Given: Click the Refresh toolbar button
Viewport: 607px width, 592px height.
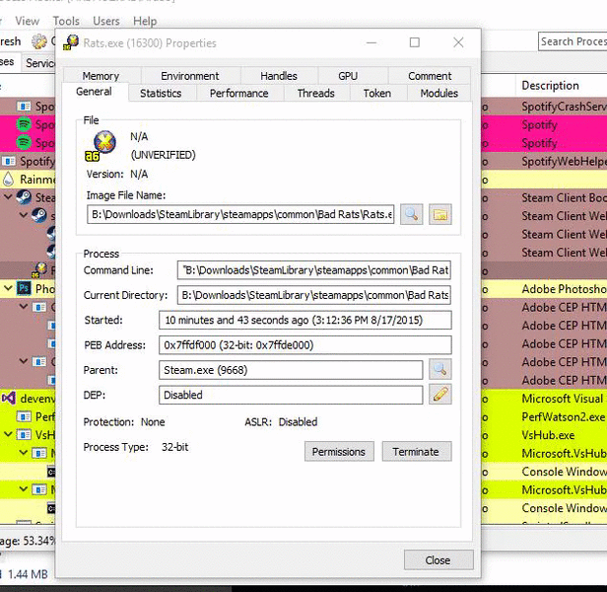Looking at the screenshot, I should pyautogui.click(x=11, y=41).
